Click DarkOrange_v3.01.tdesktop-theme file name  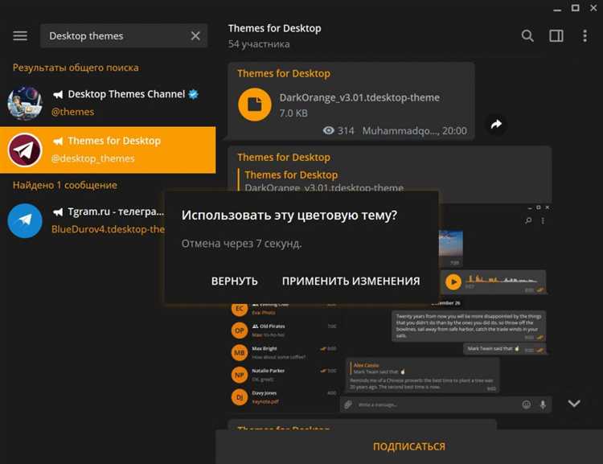click(x=359, y=98)
